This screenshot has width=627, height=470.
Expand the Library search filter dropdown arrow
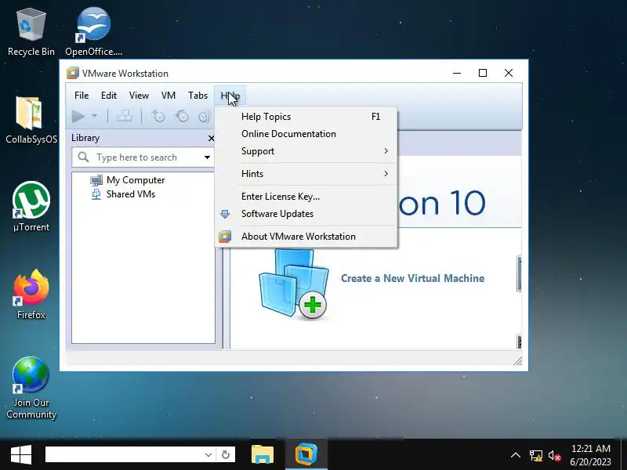pyautogui.click(x=207, y=157)
